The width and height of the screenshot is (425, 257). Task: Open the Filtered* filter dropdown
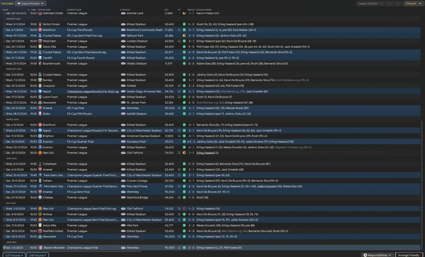tap(414, 4)
